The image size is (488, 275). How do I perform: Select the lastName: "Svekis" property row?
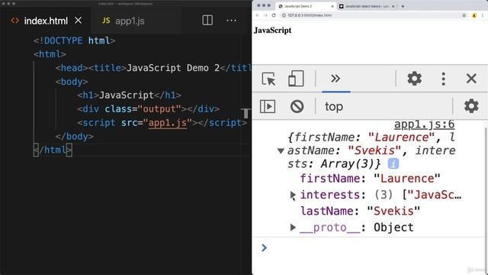[x=360, y=211]
